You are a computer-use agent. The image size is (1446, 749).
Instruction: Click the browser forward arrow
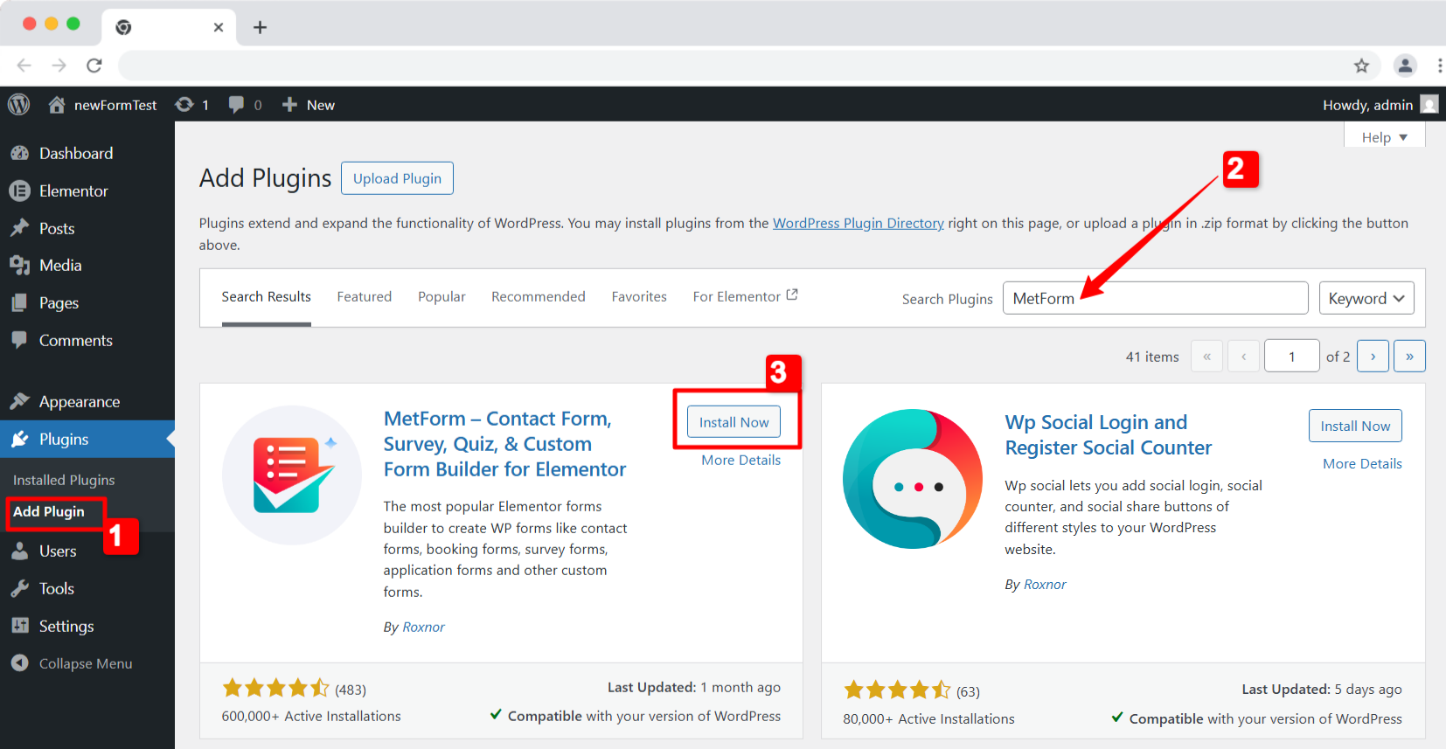[59, 66]
